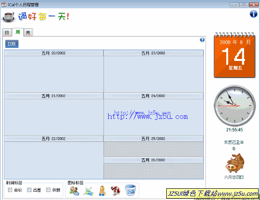Close the iCal window
Screen dimensions: 260x200
(254, 5)
